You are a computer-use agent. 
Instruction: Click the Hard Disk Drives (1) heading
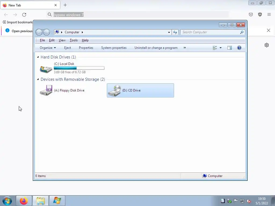[58, 57]
